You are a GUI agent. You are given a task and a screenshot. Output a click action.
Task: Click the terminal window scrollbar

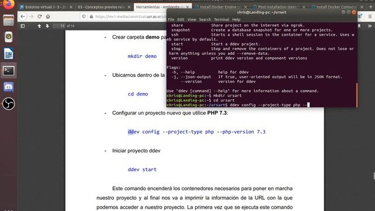pyautogui.click(x=357, y=95)
